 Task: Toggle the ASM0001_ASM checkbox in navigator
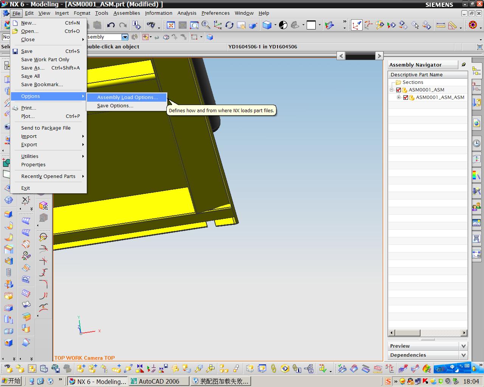tap(398, 90)
